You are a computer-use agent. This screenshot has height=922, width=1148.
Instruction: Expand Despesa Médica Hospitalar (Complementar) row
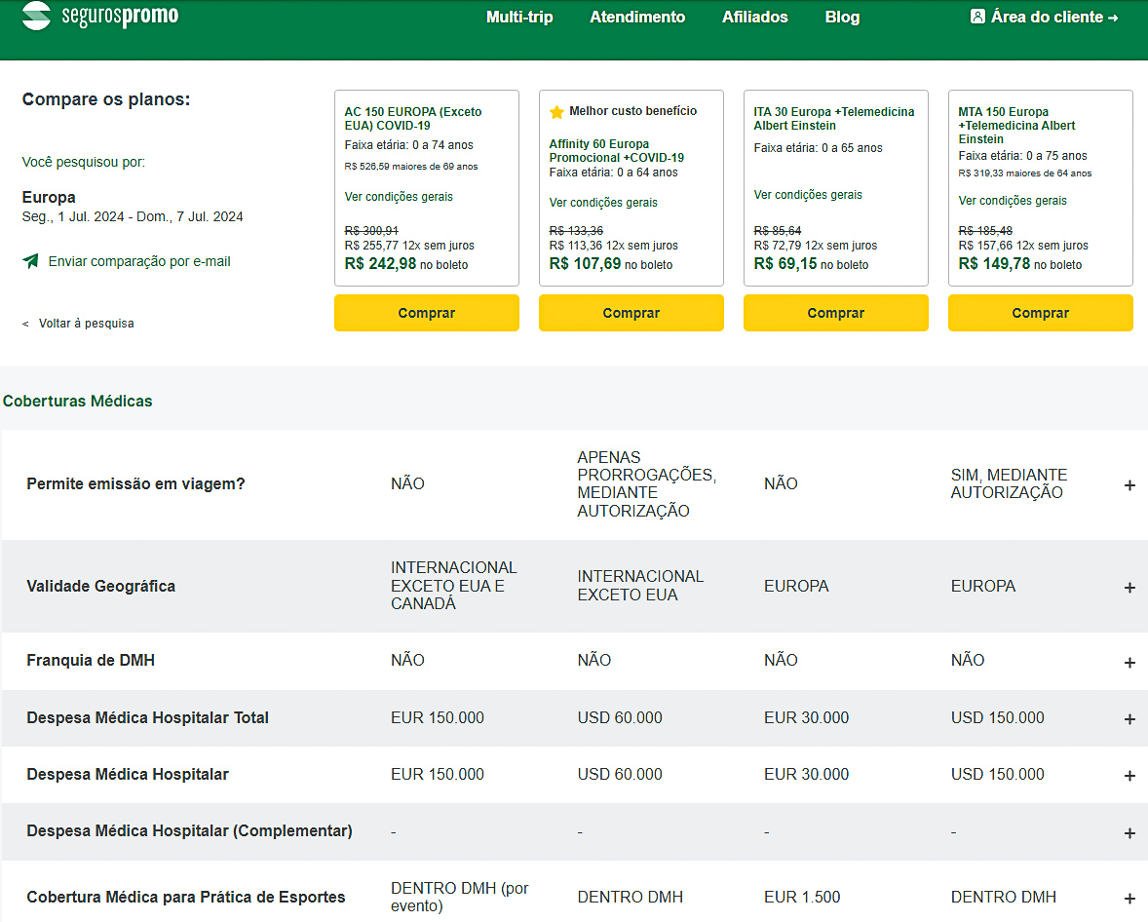tap(1129, 832)
